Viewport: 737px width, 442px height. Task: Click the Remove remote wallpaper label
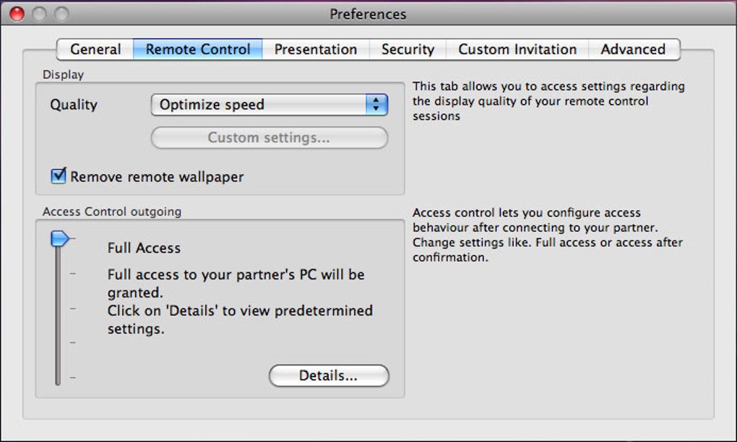pyautogui.click(x=157, y=176)
